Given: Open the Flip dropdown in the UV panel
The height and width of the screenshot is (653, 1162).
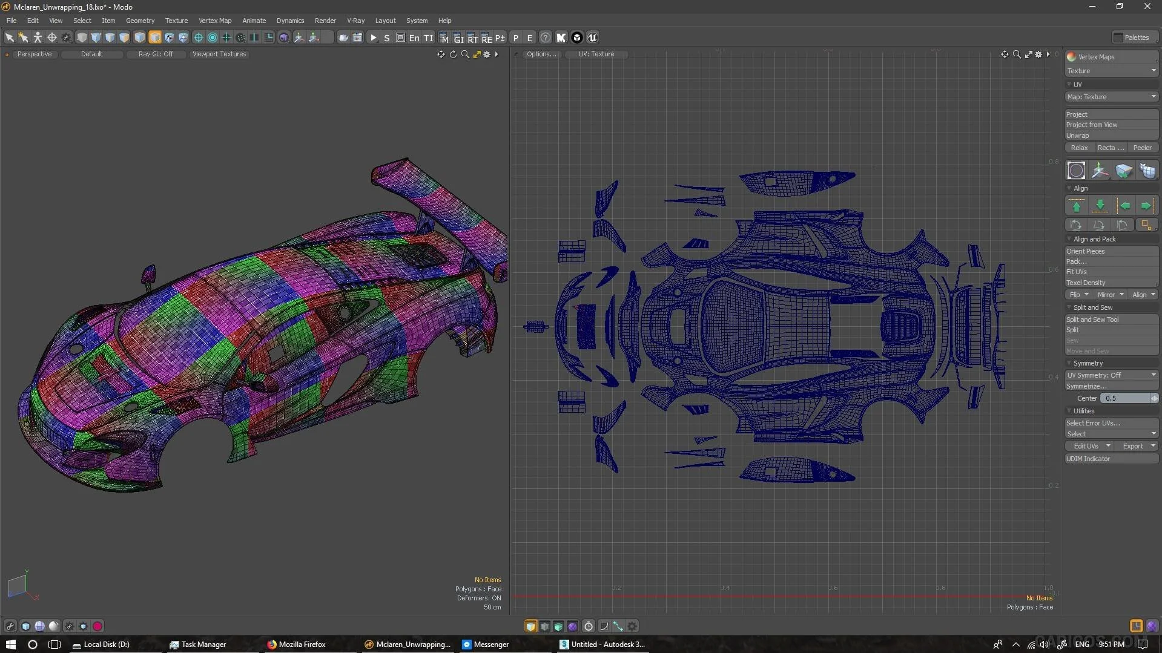Looking at the screenshot, I should (1078, 295).
